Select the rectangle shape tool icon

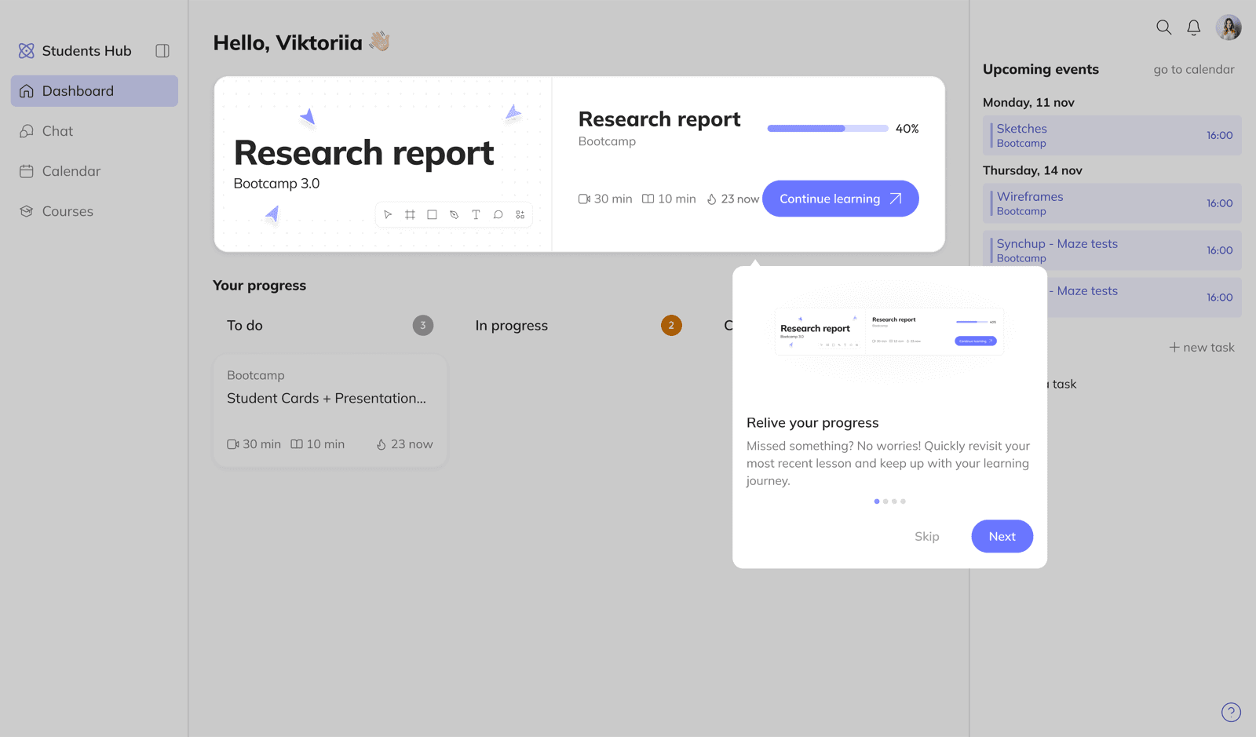click(432, 214)
